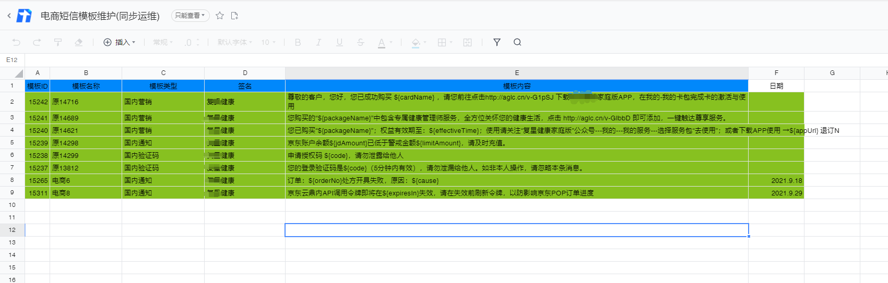Open the font size 10 dropdown
The image size is (888, 283).
coord(268,42)
